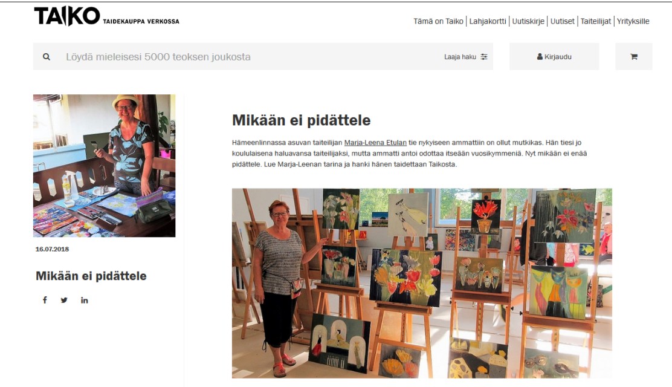The width and height of the screenshot is (672, 387).
Task: Share article on Facebook
Action: [x=45, y=300]
